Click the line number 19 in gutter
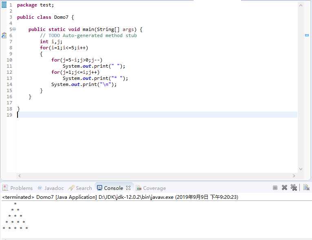The height and width of the screenshot is (240, 312). pos(9,115)
